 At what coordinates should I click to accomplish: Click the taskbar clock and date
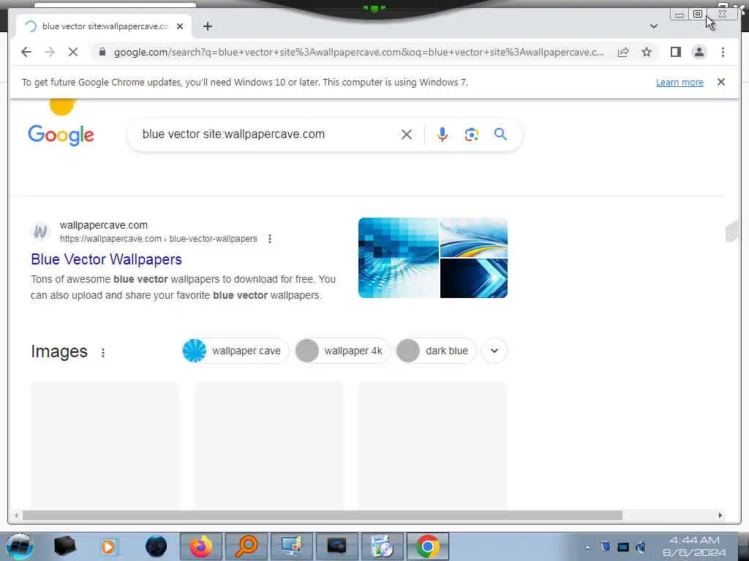click(694, 546)
